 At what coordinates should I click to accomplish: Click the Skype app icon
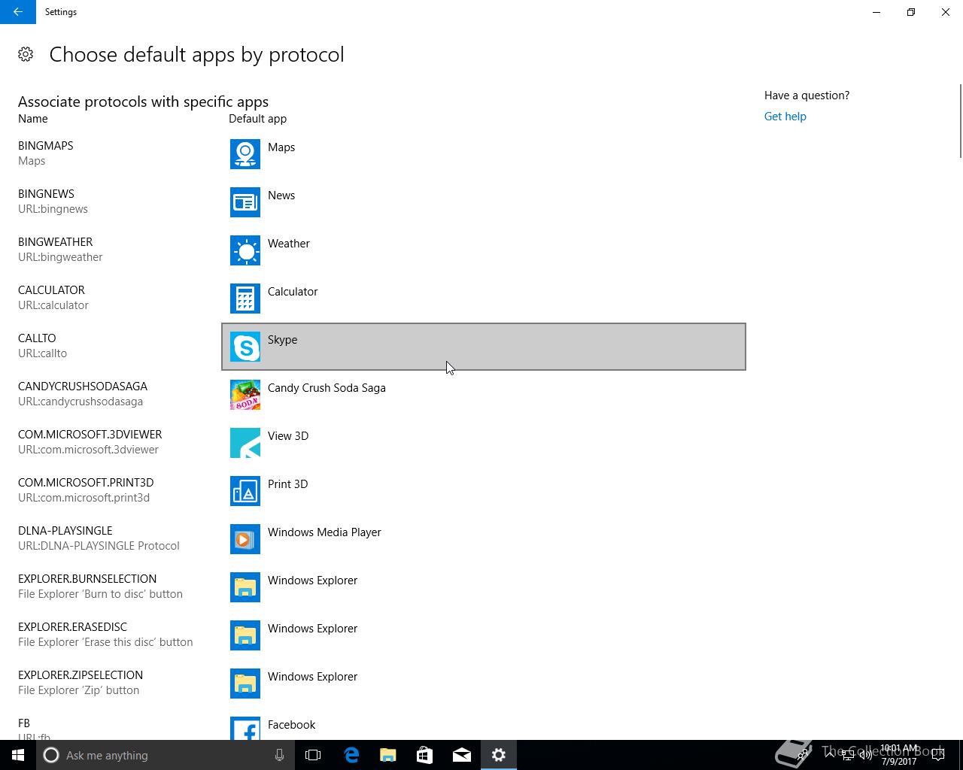click(x=245, y=347)
